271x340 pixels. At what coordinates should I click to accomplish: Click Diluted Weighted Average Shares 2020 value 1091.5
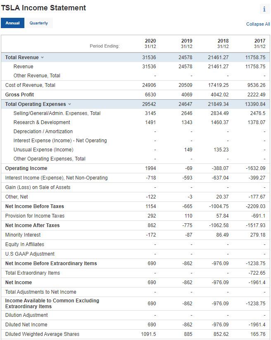[148, 335]
